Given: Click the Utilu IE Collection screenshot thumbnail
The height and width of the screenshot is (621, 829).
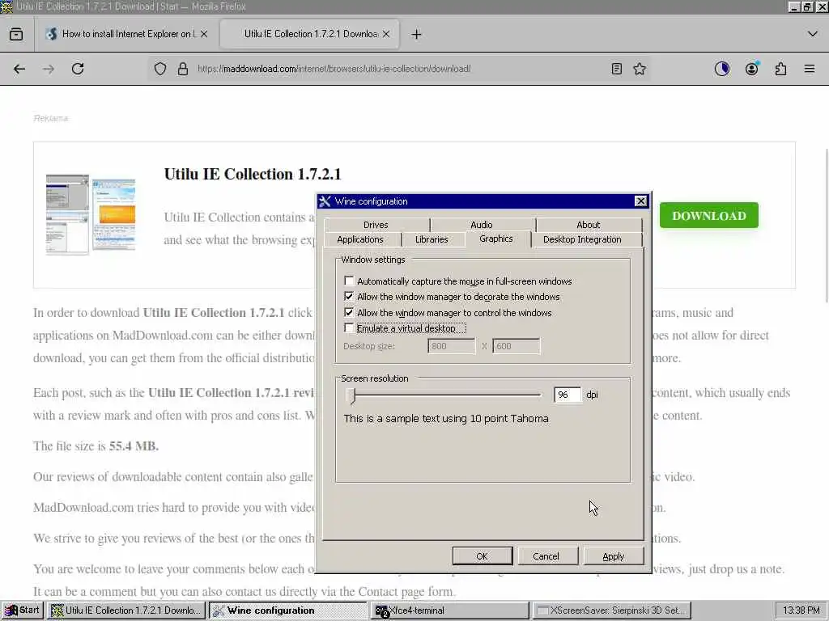Looking at the screenshot, I should coord(91,215).
